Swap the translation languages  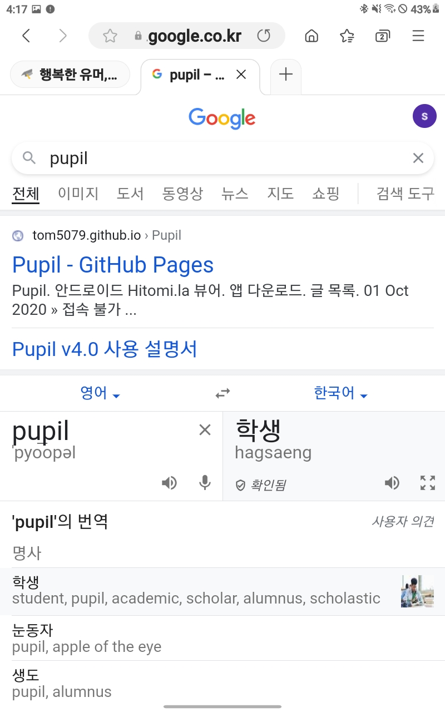click(x=222, y=394)
